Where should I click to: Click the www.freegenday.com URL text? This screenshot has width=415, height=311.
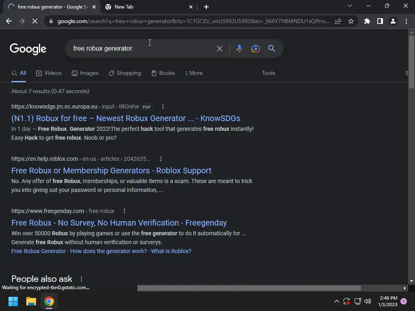(48, 211)
